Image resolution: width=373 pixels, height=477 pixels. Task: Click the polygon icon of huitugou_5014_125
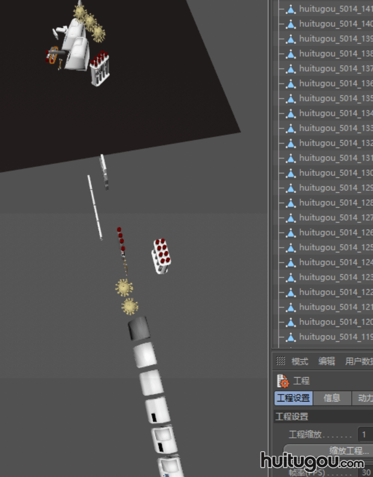point(291,248)
